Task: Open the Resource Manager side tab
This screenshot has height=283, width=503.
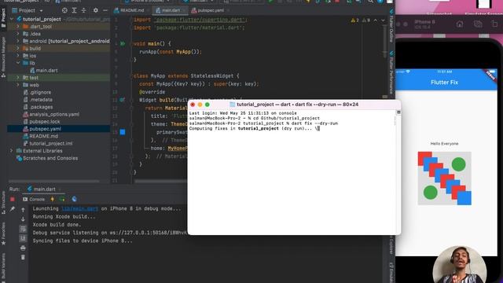Action: click(x=3, y=57)
